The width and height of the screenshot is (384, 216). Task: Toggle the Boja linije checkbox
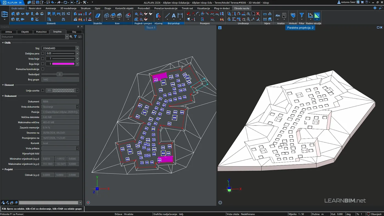(43, 64)
